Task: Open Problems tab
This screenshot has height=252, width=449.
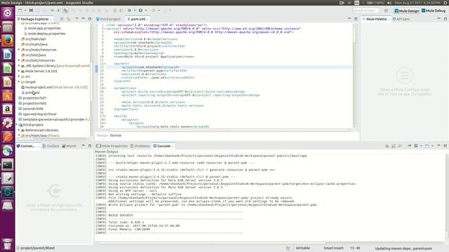Action: (x=140, y=146)
